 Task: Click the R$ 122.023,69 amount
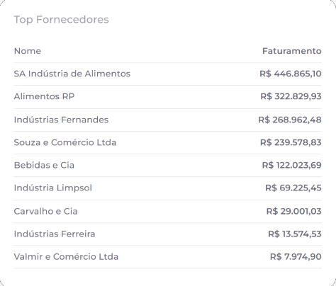(292, 165)
